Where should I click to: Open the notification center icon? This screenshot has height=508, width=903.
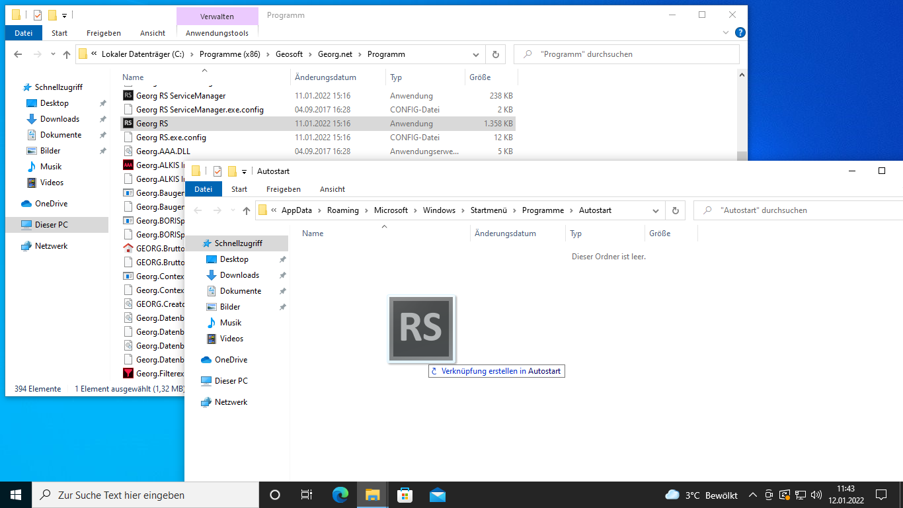tap(881, 495)
